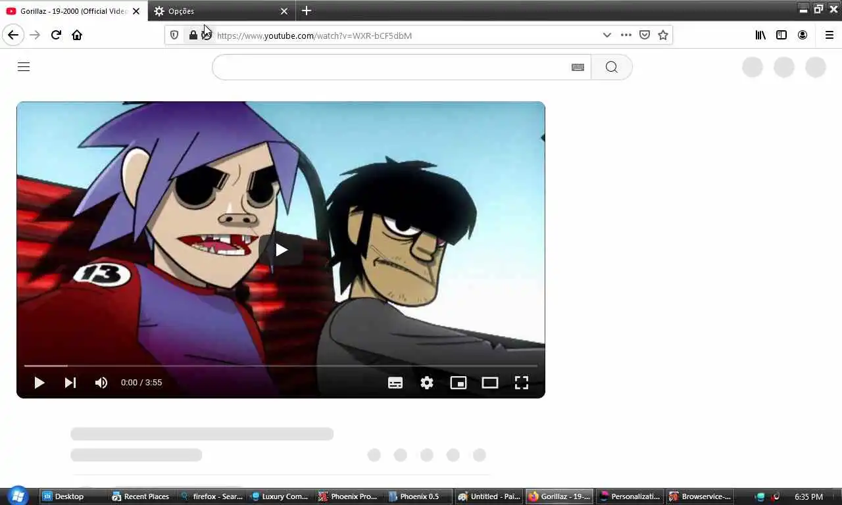Click the 6:35 PM system clock
Screen dimensions: 842x505
click(x=808, y=496)
